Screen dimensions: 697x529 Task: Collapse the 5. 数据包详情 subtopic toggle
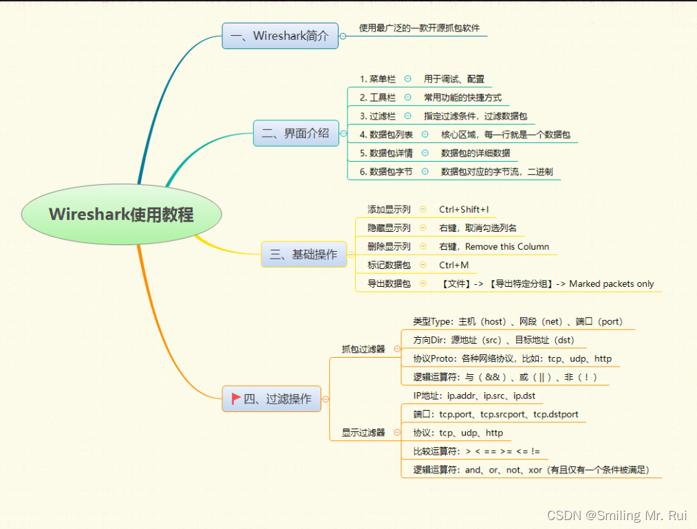pyautogui.click(x=425, y=153)
